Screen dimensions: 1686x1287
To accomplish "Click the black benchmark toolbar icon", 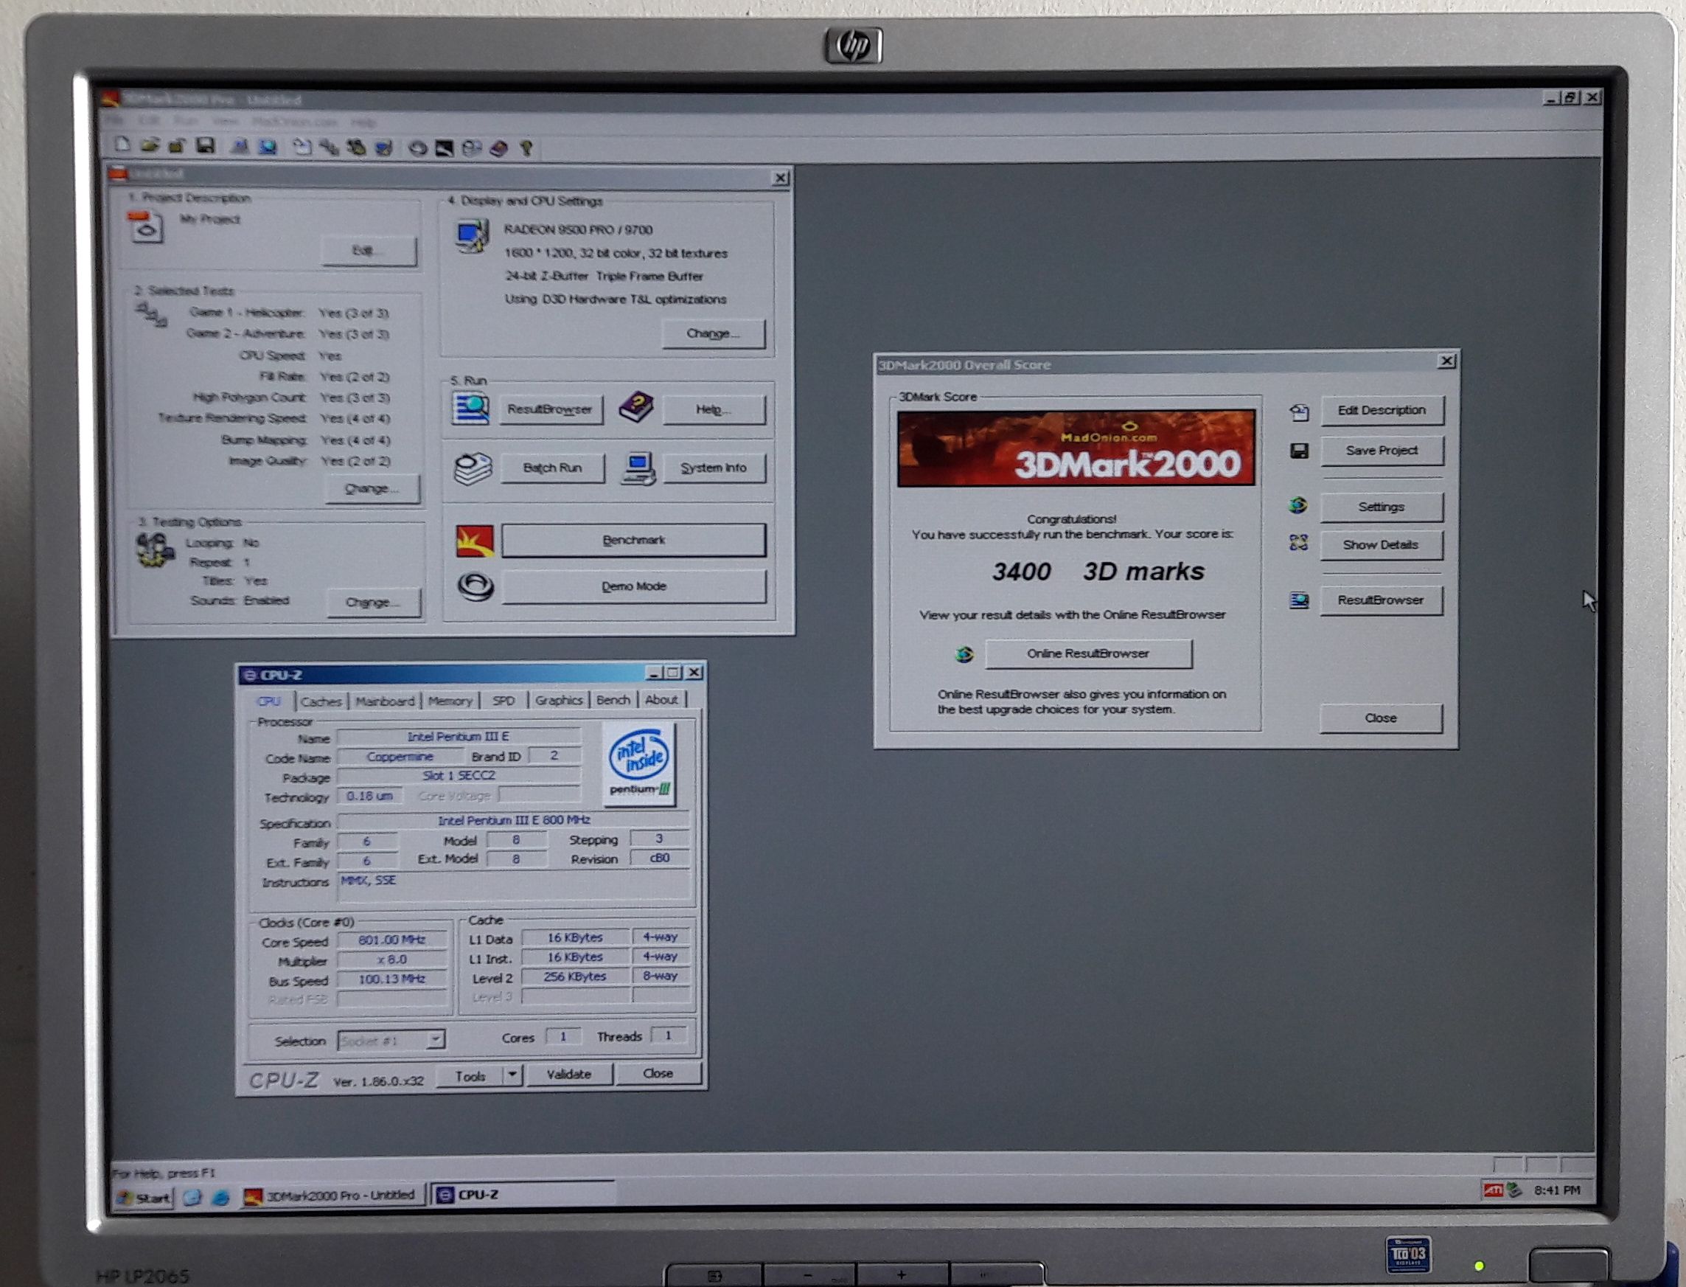I will click(444, 148).
